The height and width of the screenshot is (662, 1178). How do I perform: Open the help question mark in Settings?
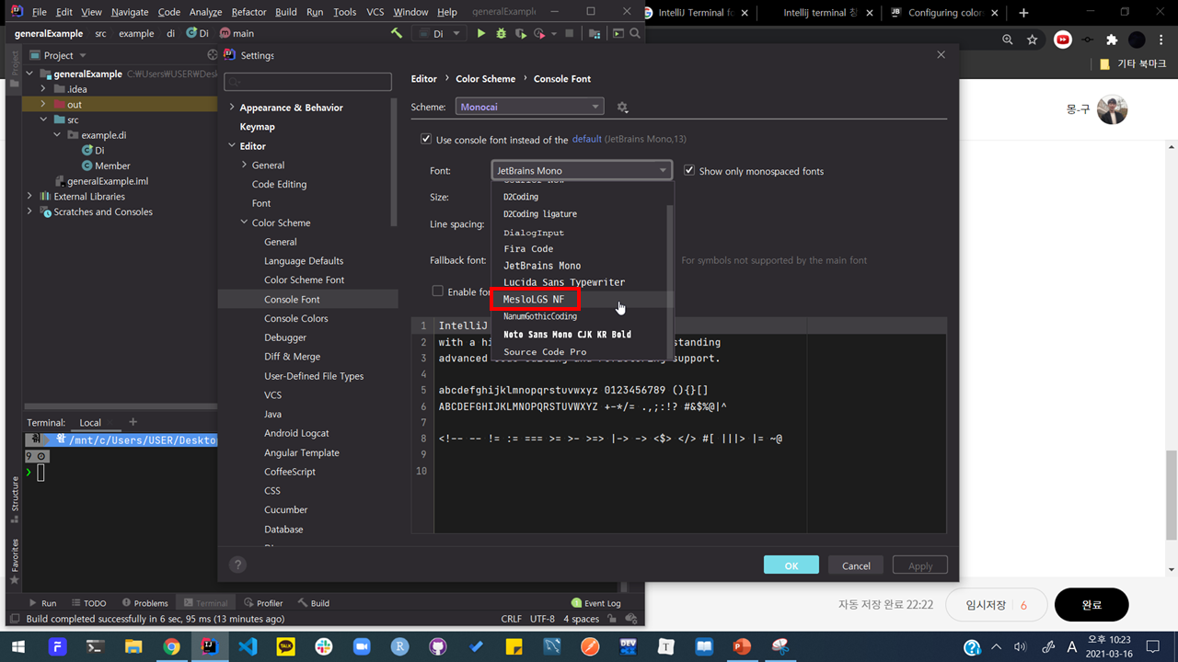(x=237, y=565)
